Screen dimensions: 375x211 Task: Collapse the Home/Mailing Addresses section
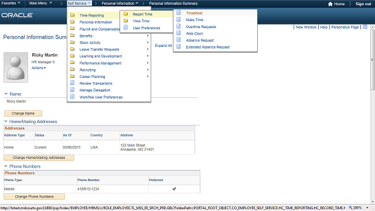tap(6, 121)
